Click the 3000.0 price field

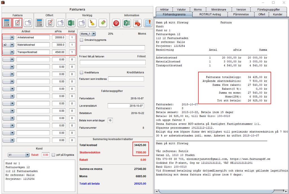[x=59, y=45]
